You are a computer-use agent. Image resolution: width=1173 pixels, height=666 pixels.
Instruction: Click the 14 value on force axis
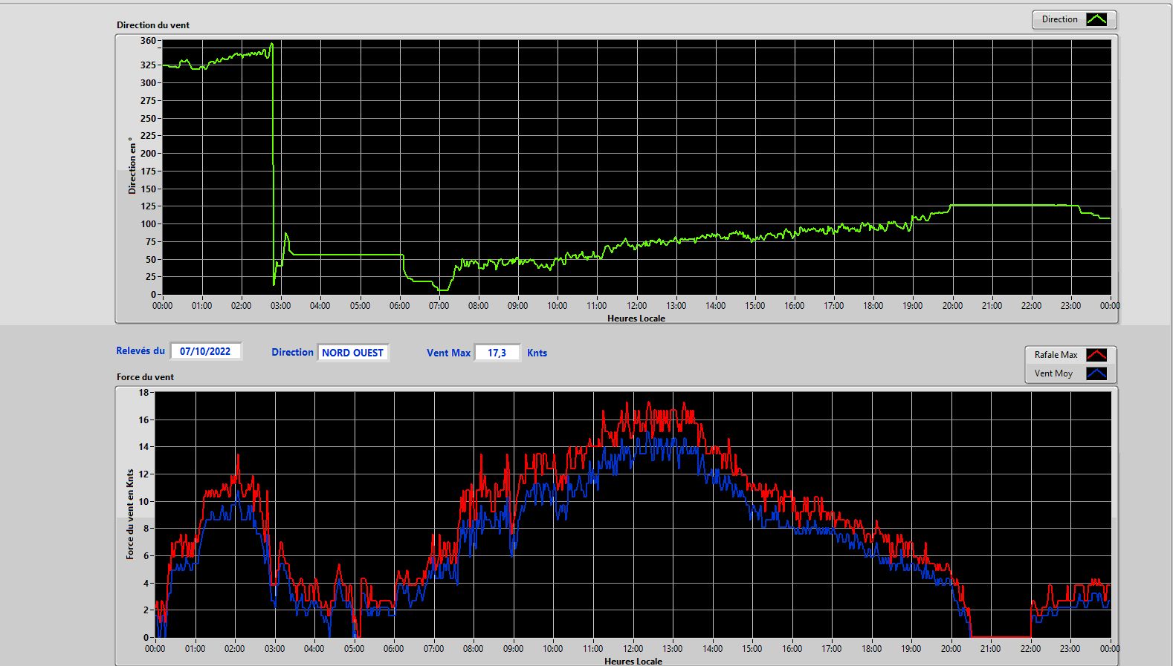coord(143,447)
